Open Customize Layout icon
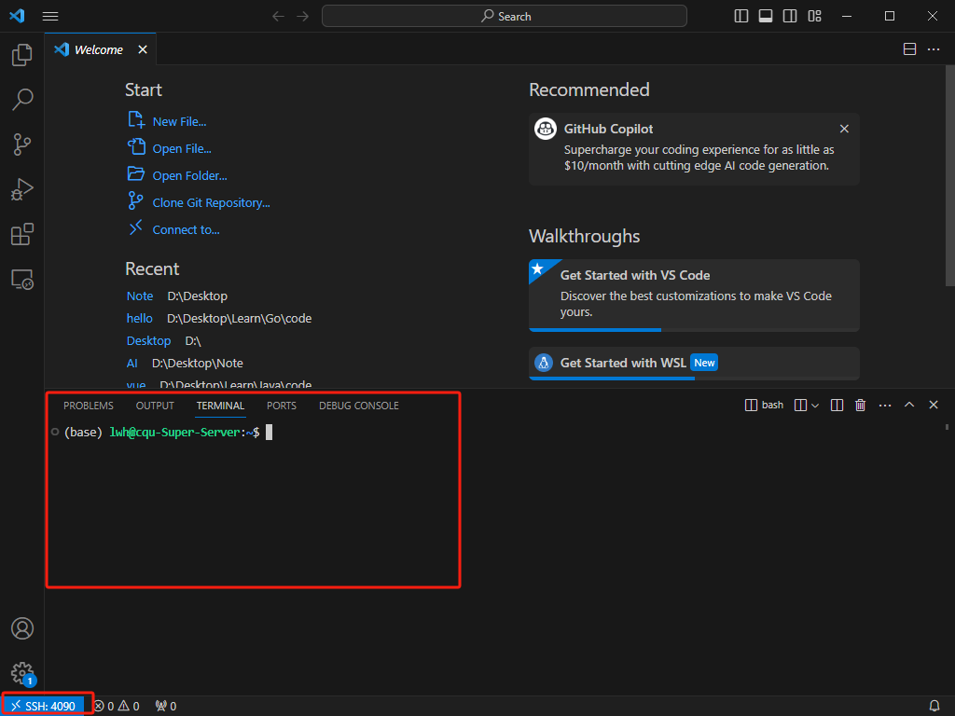This screenshot has height=716, width=955. coord(814,17)
